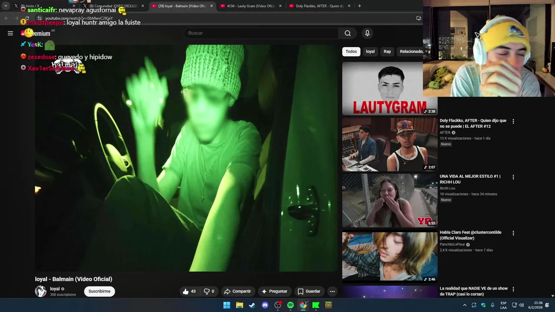
Task: Open the Richh Lou channel name
Action: coord(447,188)
